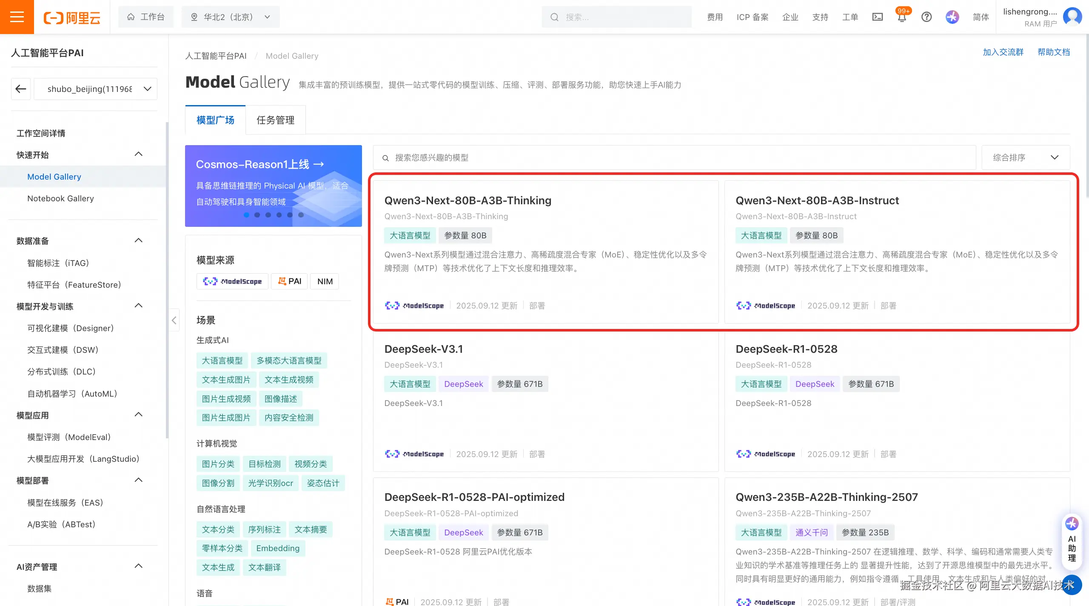
Task: Click the top bar 搜索 input field
Action: (617, 17)
